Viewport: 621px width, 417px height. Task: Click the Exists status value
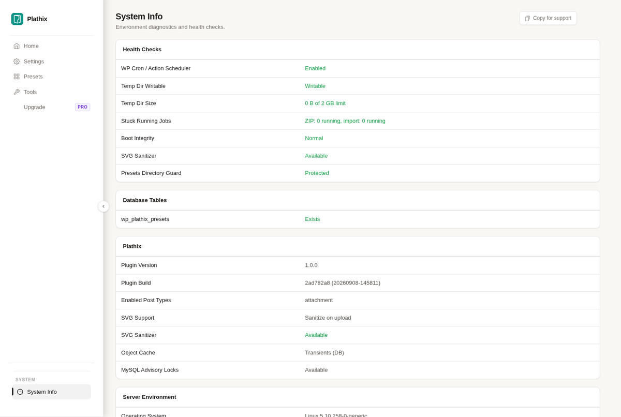(x=313, y=219)
